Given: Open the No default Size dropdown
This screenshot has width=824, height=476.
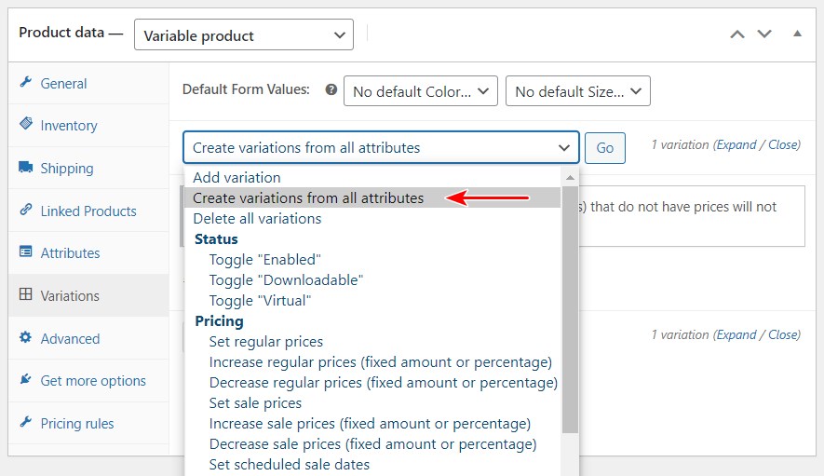Looking at the screenshot, I should pos(578,91).
